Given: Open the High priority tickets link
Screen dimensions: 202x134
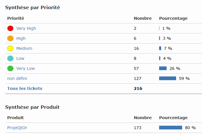Looking at the screenshot, I should point(21,38).
